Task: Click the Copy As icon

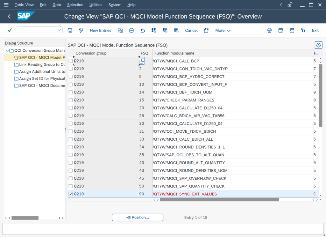Action: tap(120, 30)
